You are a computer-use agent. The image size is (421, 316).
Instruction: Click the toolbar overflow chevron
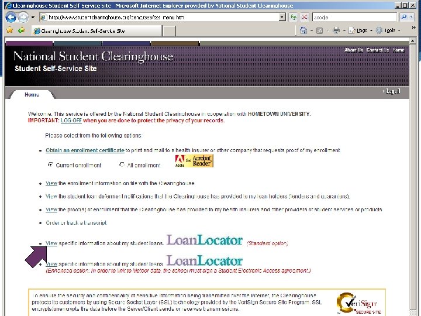[x=414, y=28]
